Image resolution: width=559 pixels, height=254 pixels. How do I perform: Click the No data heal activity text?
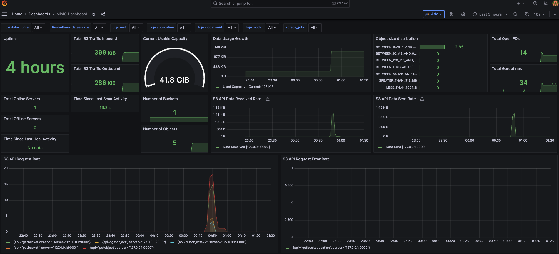[x=35, y=148]
